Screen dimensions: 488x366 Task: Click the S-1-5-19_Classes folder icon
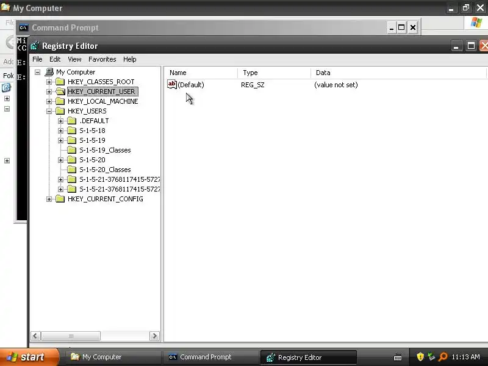(72, 150)
